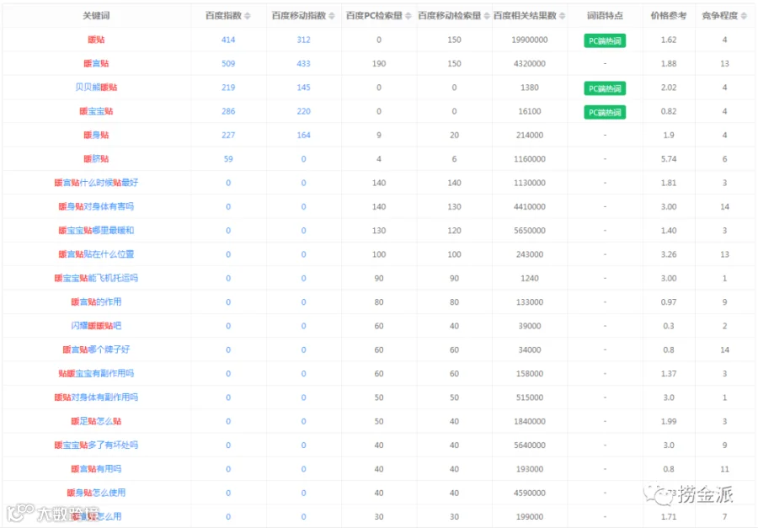This screenshot has height=528, width=758.
Task: Open the keyword link 暖宝宝贴
Action: pos(96,111)
